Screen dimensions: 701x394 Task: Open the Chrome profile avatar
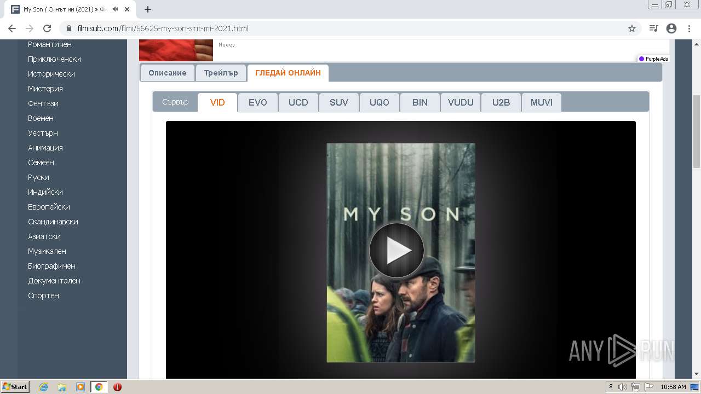(671, 28)
